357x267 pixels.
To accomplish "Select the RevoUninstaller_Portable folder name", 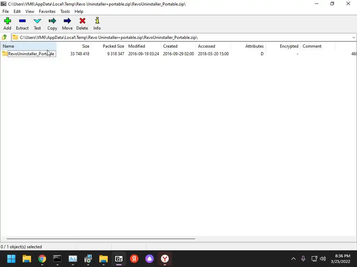I will pos(31,54).
